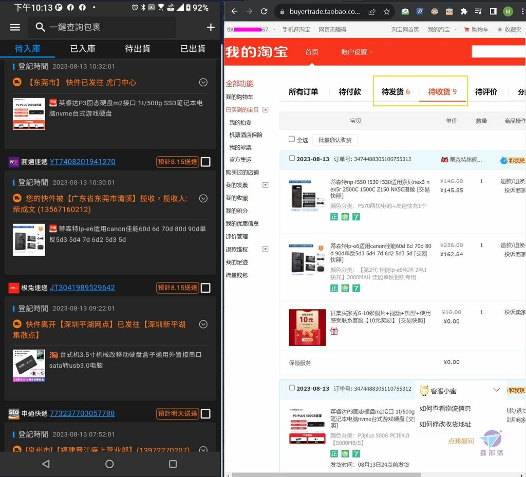
Task: Open the 英睿达P3 SSD thumbnail in parcel app
Action: 29,113
